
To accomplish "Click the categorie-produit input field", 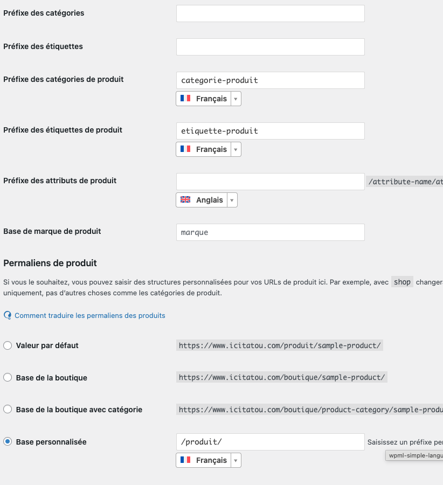I will click(270, 80).
